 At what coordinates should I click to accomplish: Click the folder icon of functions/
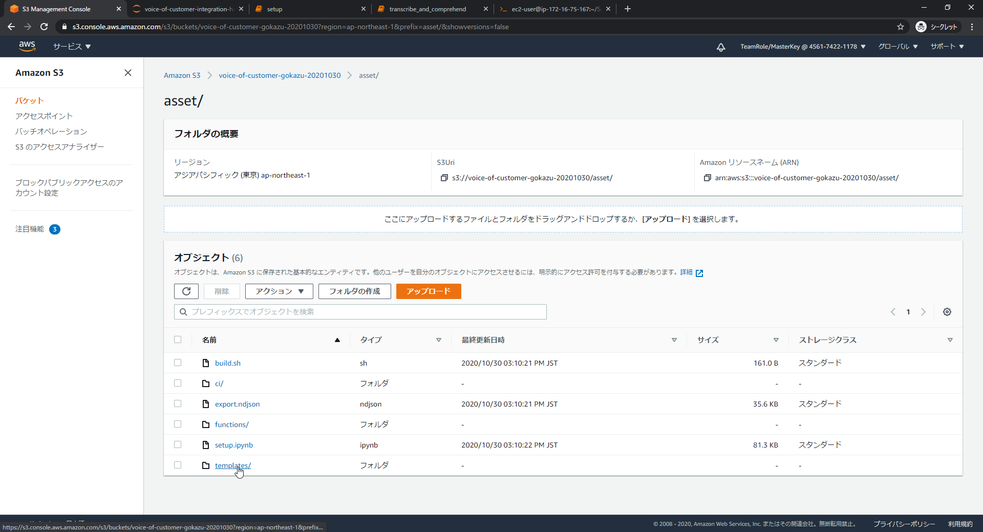[206, 424]
